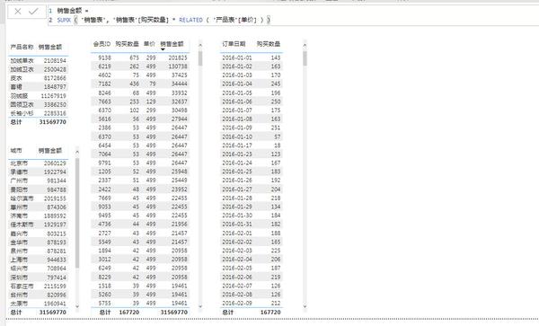The height and width of the screenshot is (326, 539).
Task: Click the sort arrow under 销售金额 in the member table
Action: (x=163, y=49)
